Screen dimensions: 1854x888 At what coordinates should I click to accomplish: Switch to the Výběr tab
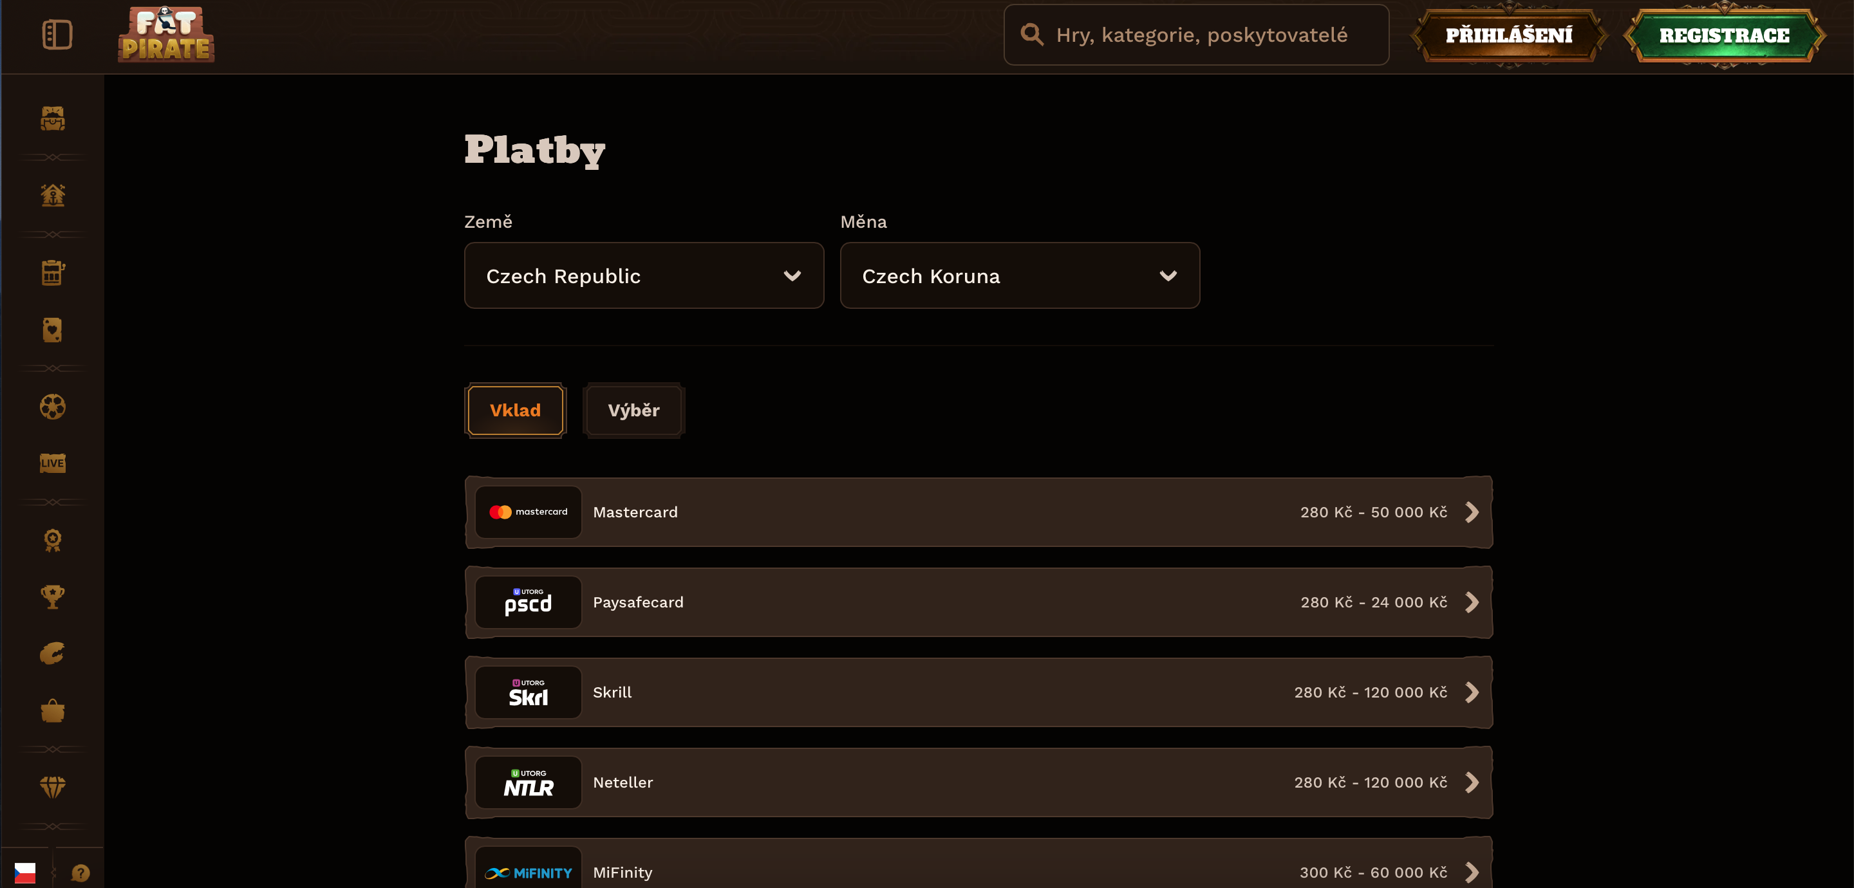[633, 410]
